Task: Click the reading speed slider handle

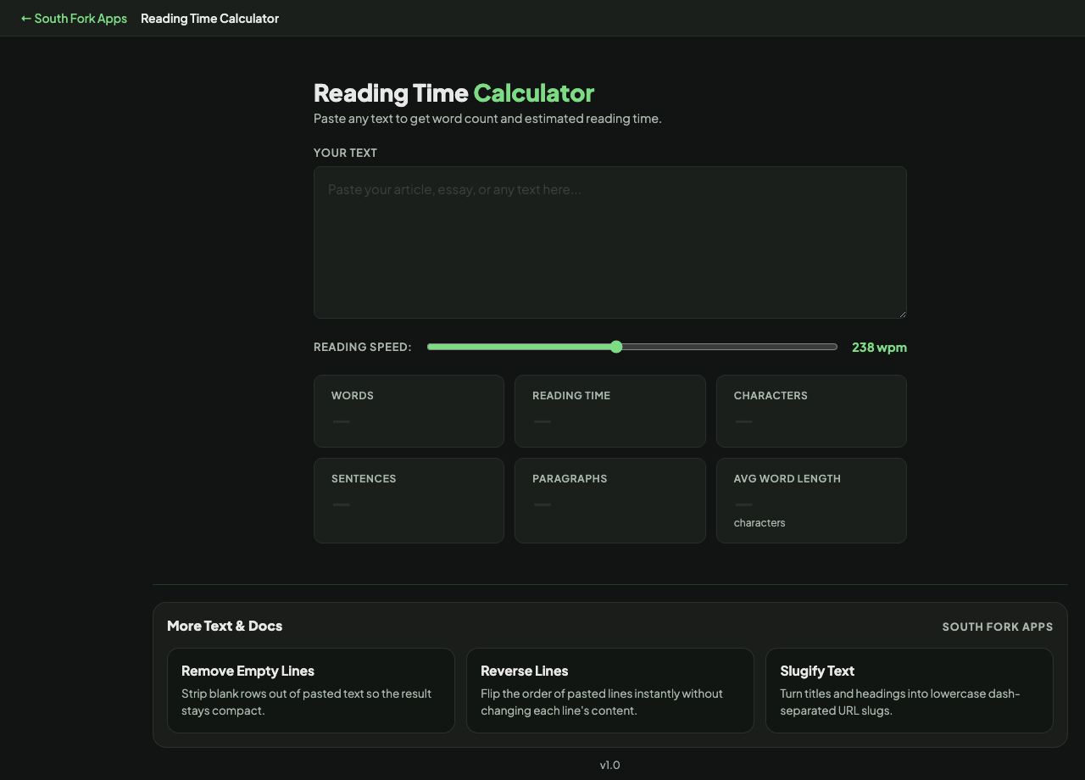Action: pyautogui.click(x=616, y=347)
